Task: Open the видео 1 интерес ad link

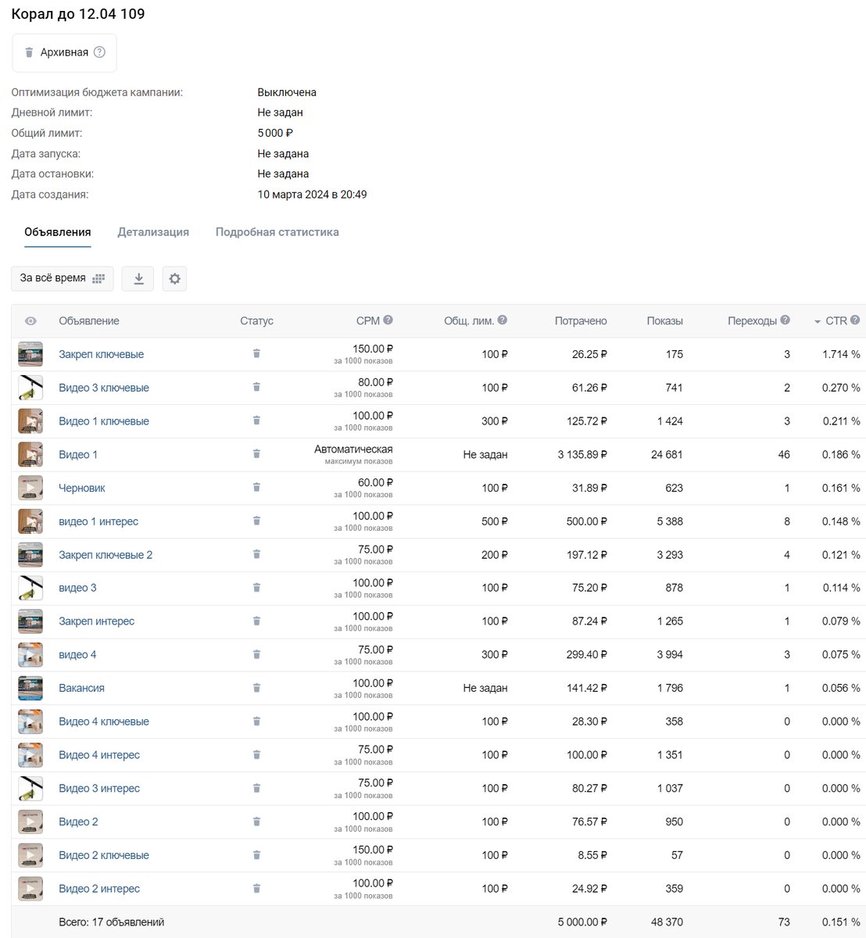Action: pyautogui.click(x=98, y=521)
